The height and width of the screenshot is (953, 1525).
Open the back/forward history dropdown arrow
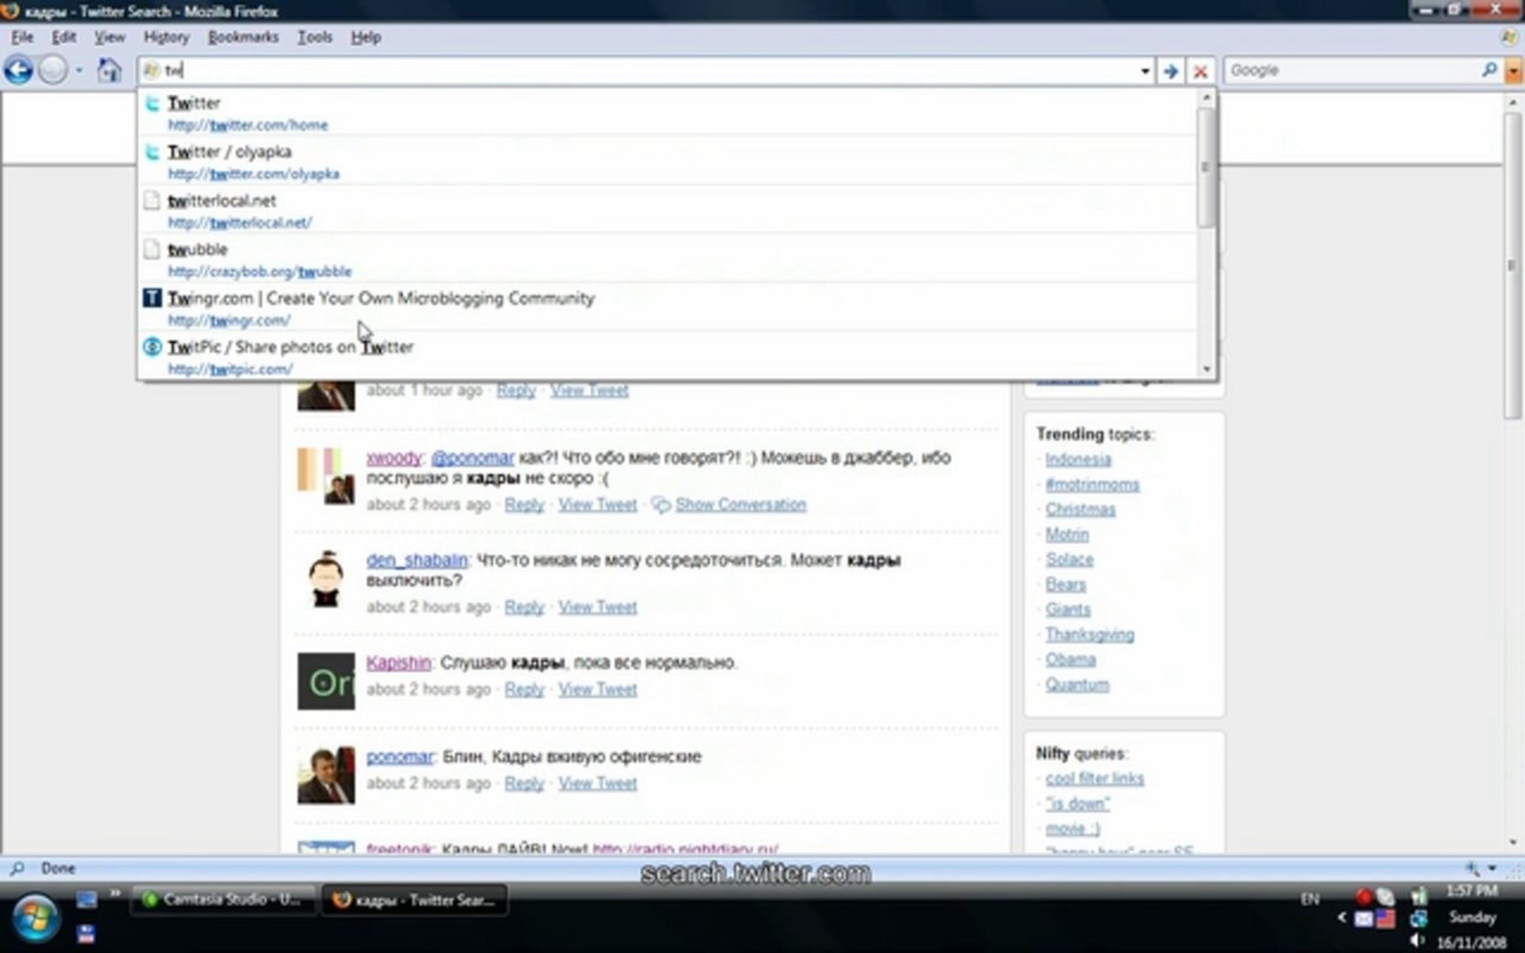79,70
